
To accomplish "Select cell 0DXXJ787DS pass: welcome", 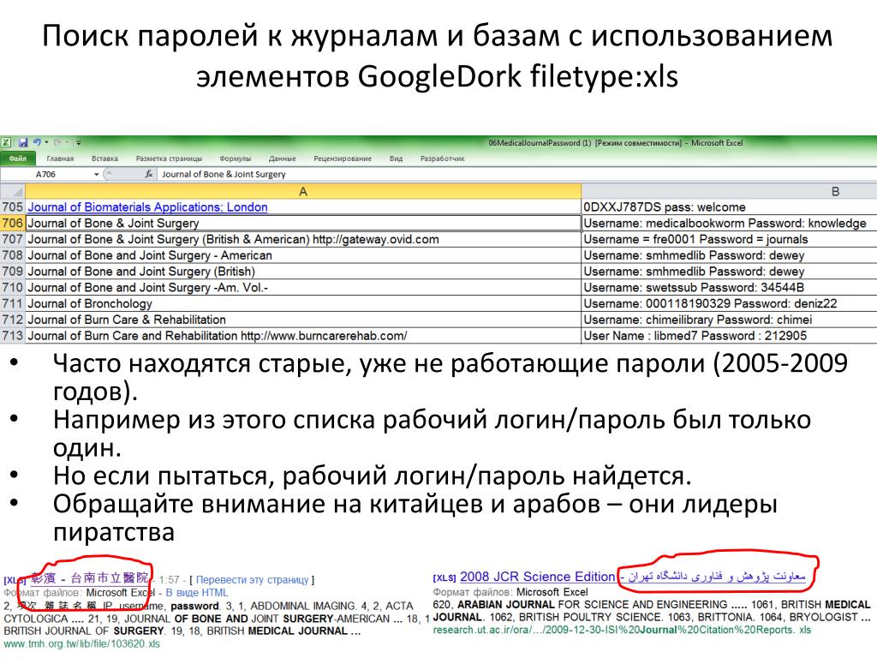I will (x=730, y=207).
